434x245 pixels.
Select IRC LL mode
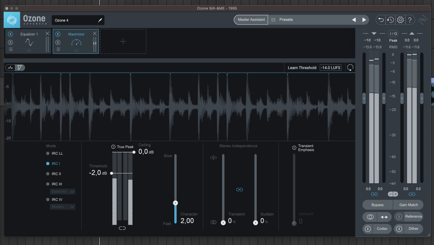pyautogui.click(x=55, y=153)
